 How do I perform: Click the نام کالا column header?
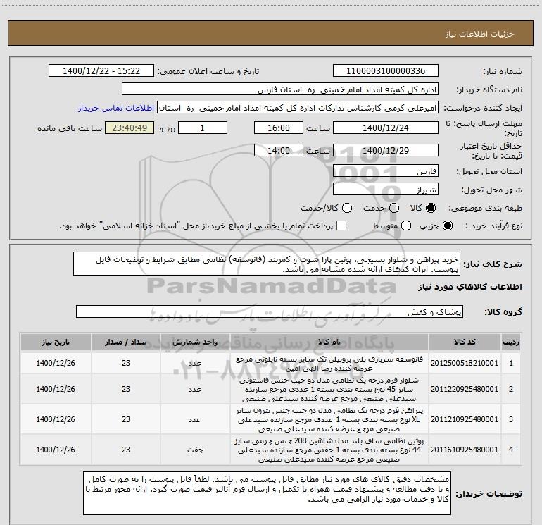coord(329,342)
